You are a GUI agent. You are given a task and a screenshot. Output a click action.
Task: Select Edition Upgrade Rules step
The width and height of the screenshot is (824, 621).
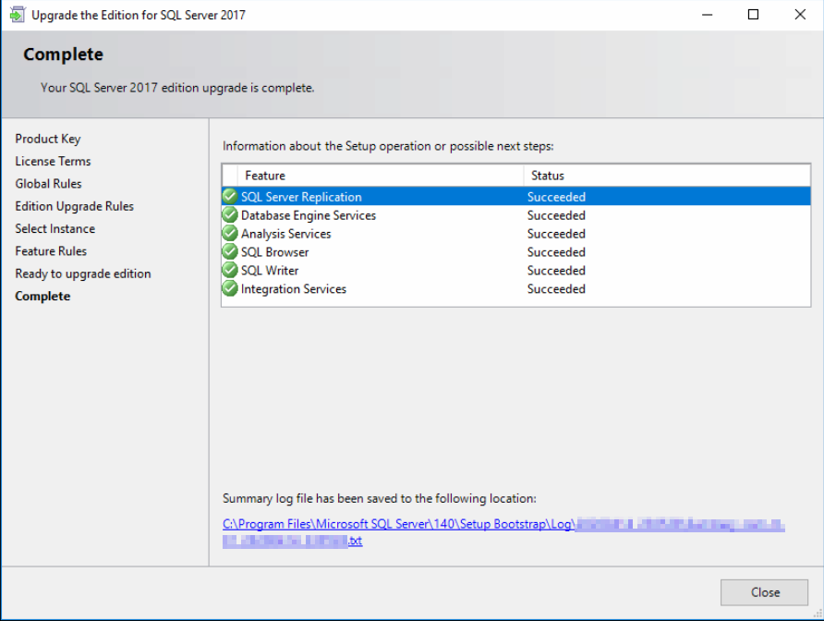point(74,206)
